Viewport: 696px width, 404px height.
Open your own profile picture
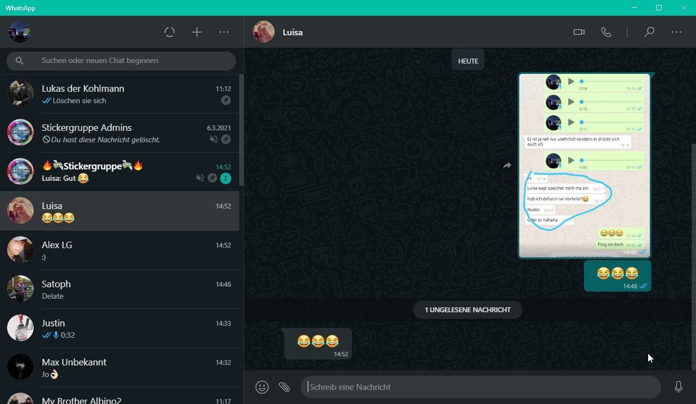[x=20, y=32]
